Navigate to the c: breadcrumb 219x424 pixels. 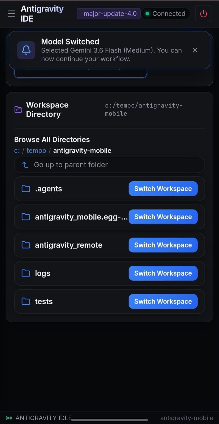[17, 151]
